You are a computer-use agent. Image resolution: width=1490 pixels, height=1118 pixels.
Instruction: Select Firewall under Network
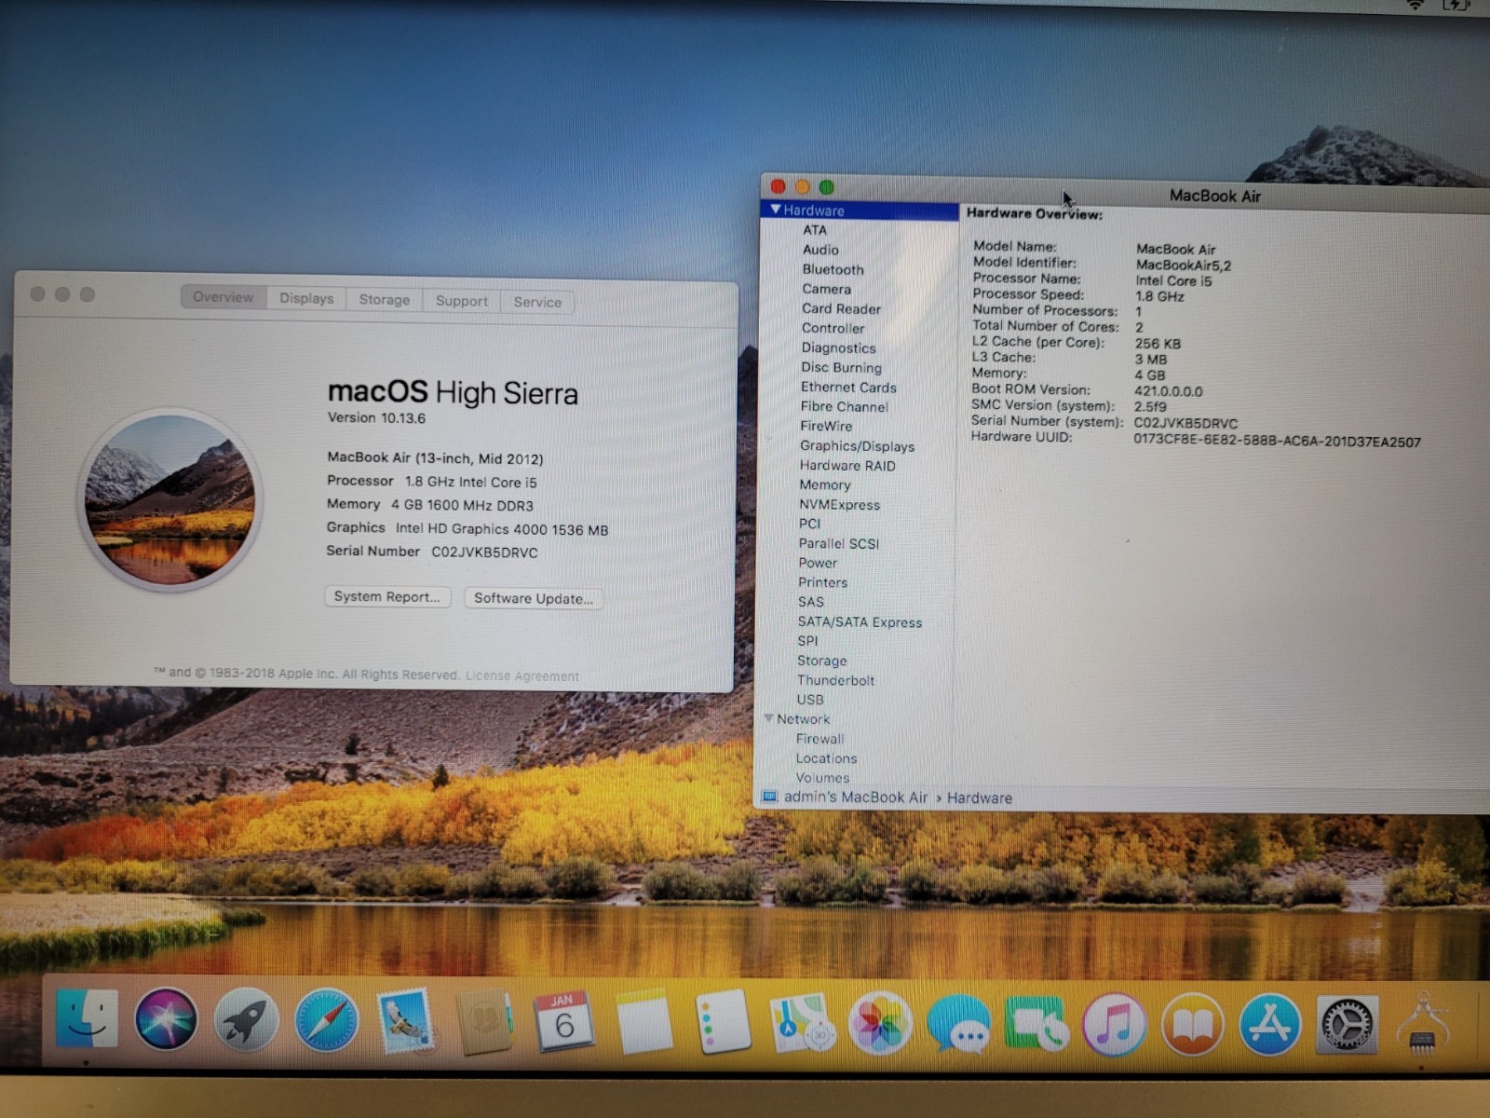pyautogui.click(x=819, y=739)
